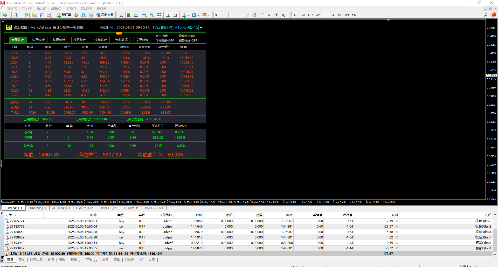Open the 邮箱 terminal tab

pos(75,259)
